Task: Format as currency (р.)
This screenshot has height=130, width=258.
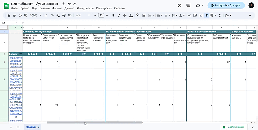Action: [46, 15]
